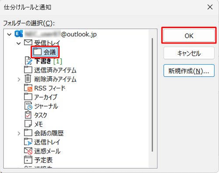The image size is (219, 173).
Task: Select the アーカイブ folder label
Action: click(46, 97)
